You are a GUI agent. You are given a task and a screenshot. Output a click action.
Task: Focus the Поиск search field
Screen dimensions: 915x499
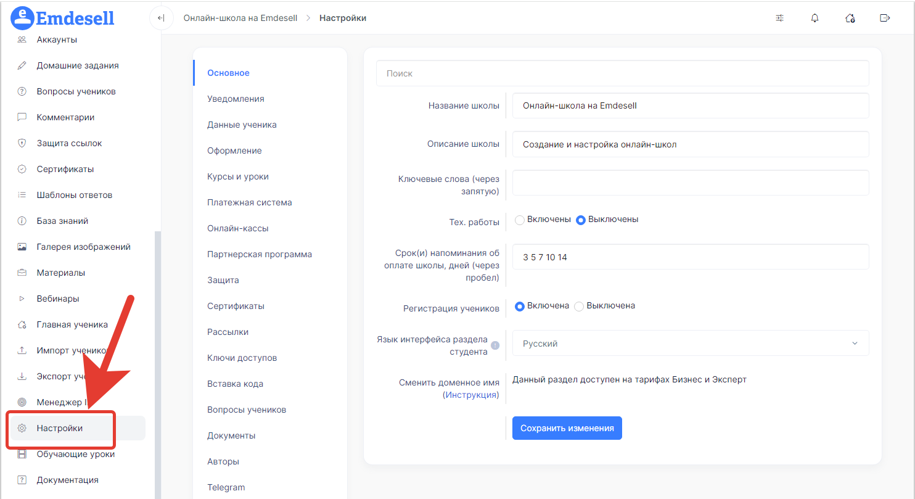pyautogui.click(x=623, y=73)
